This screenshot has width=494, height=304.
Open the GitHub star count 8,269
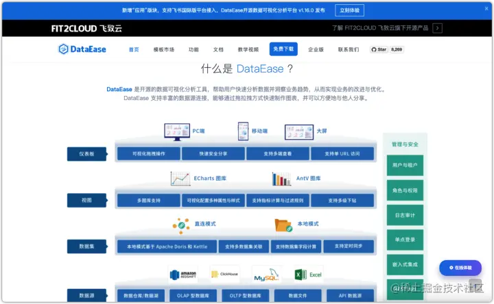point(397,49)
